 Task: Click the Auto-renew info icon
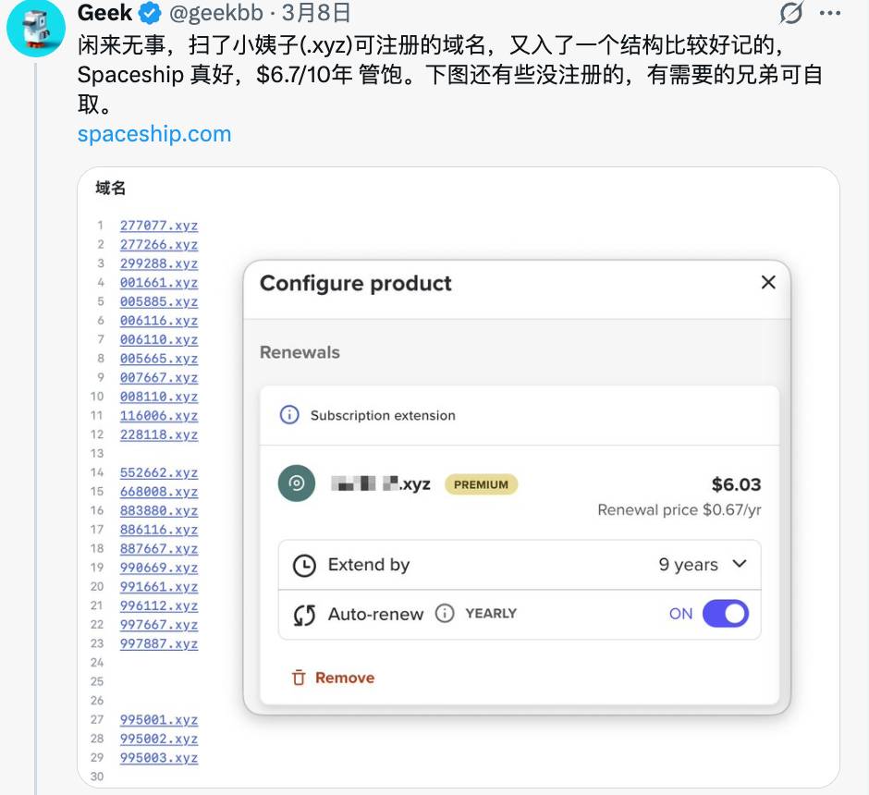coord(445,614)
